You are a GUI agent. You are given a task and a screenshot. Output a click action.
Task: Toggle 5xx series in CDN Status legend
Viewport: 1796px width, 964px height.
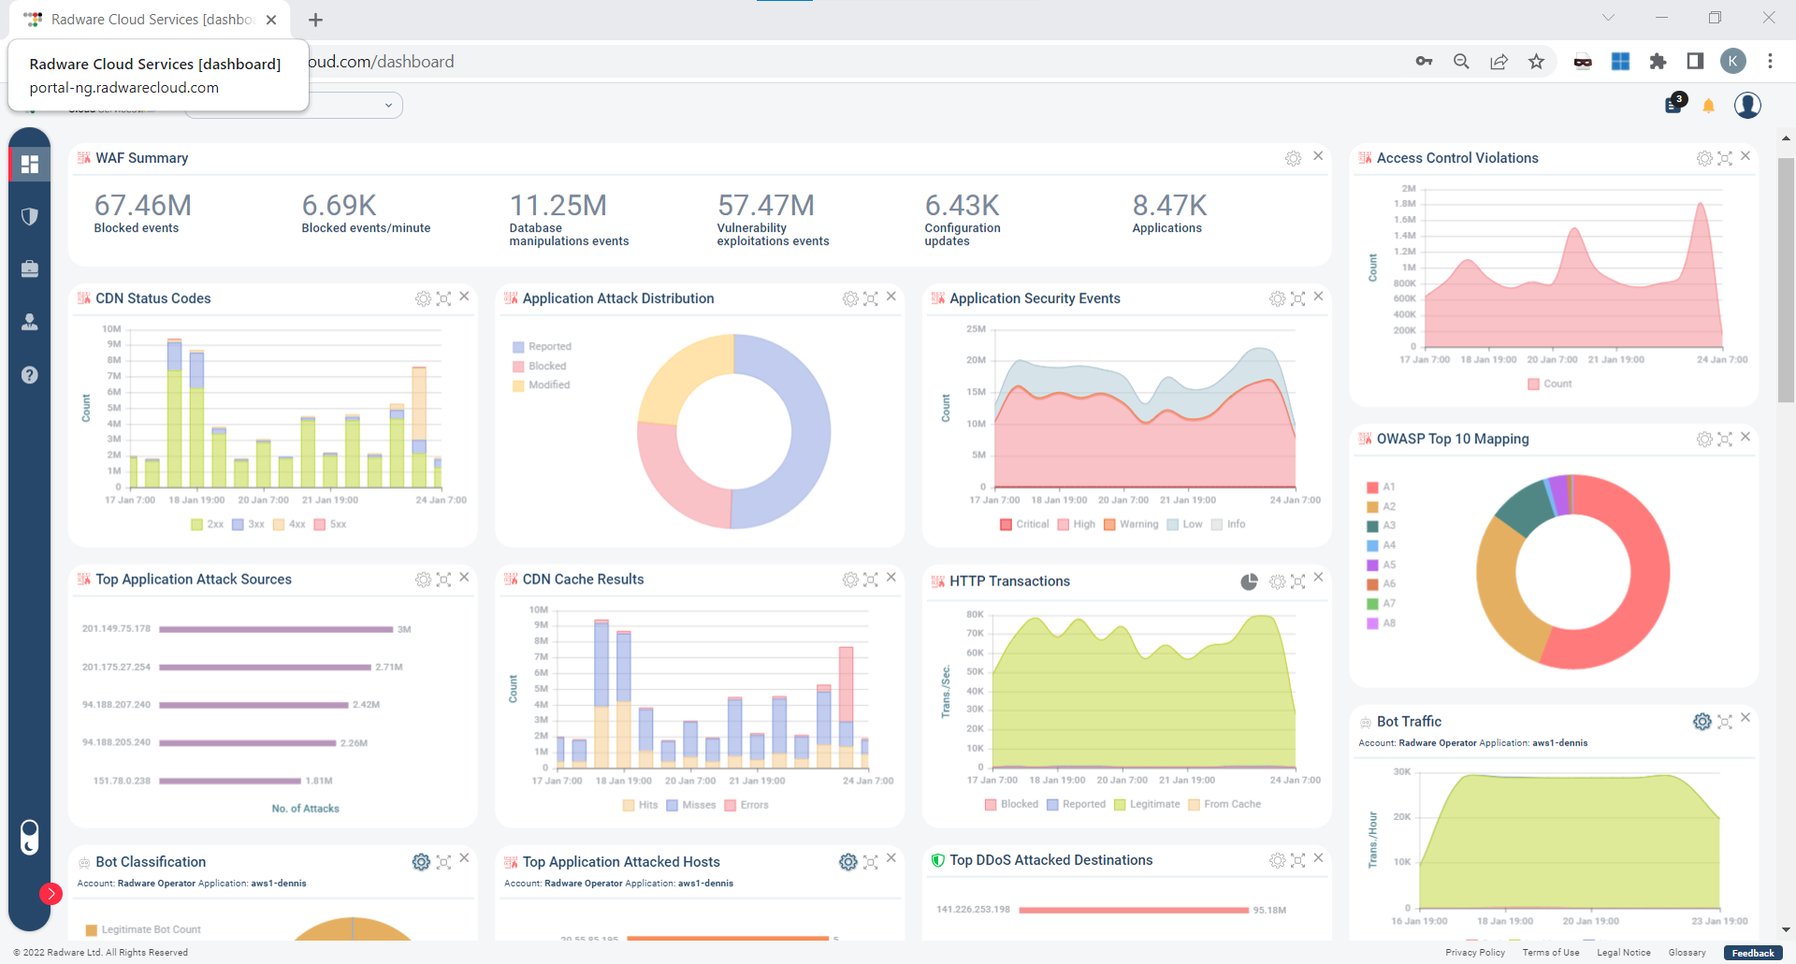click(330, 525)
